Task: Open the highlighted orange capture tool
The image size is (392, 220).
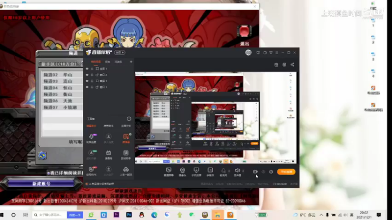Action: point(126,138)
